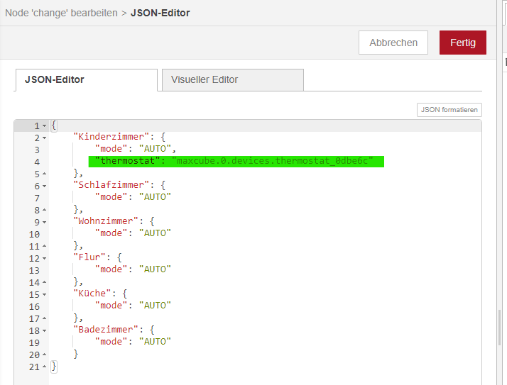This screenshot has width=507, height=385.
Task: Select the JSON-Editor tab
Action: click(87, 80)
